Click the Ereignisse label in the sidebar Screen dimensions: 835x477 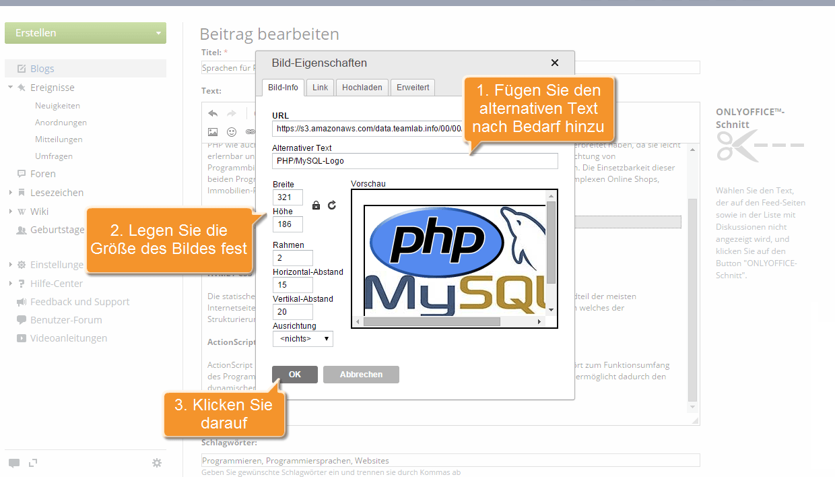click(x=53, y=88)
